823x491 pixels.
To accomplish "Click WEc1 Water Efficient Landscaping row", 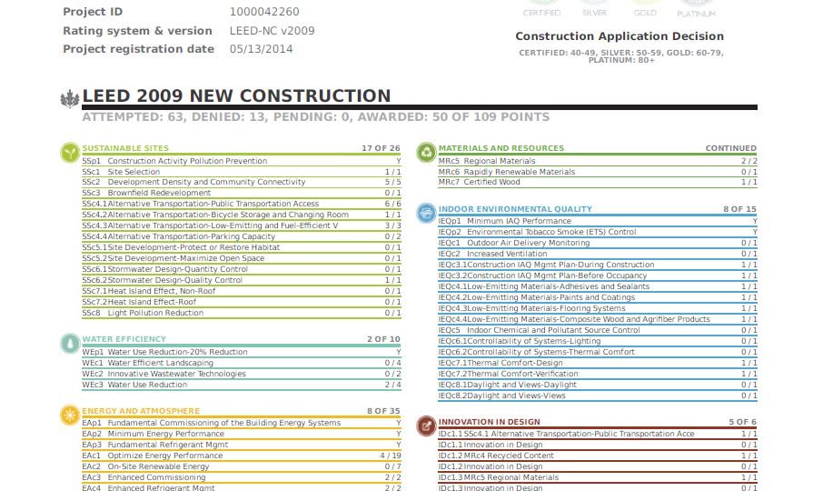I will (242, 364).
